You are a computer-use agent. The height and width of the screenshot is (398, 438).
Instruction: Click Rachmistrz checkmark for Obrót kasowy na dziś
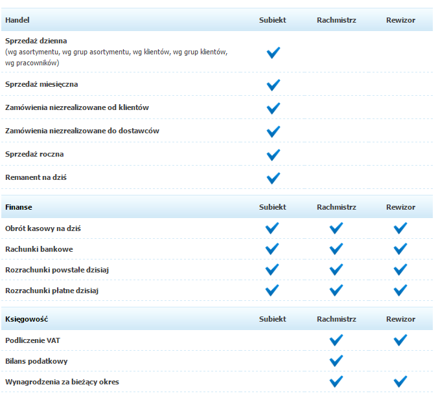[x=336, y=228]
